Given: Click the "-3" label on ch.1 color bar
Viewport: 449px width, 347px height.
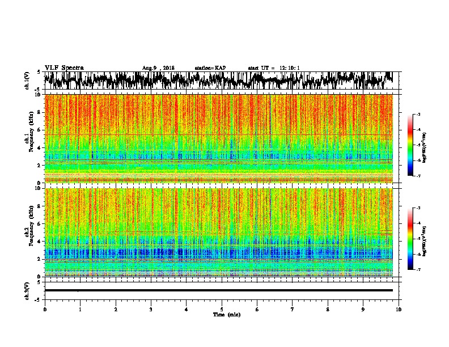Looking at the screenshot, I should tap(418, 115).
